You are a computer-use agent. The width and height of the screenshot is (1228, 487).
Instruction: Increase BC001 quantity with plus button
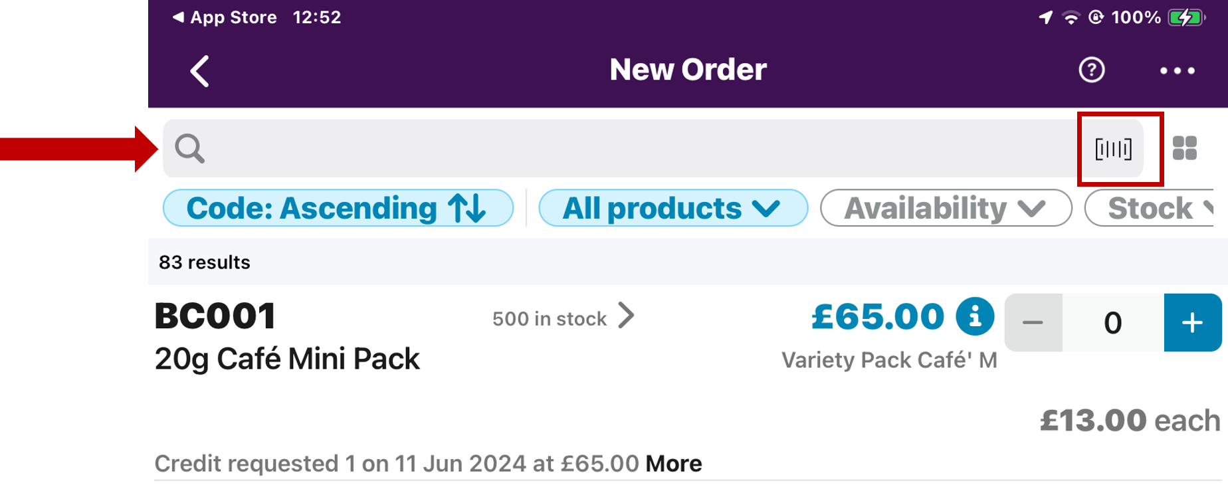1192,322
